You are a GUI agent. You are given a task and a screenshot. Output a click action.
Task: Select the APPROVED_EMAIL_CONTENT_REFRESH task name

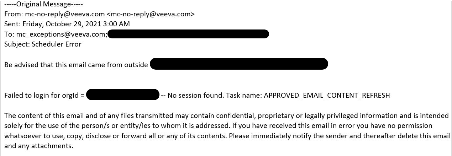click(327, 96)
